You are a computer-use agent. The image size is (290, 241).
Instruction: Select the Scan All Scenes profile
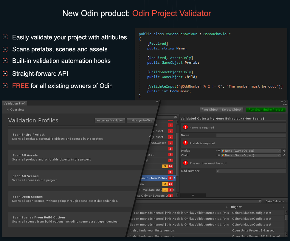click(74, 178)
